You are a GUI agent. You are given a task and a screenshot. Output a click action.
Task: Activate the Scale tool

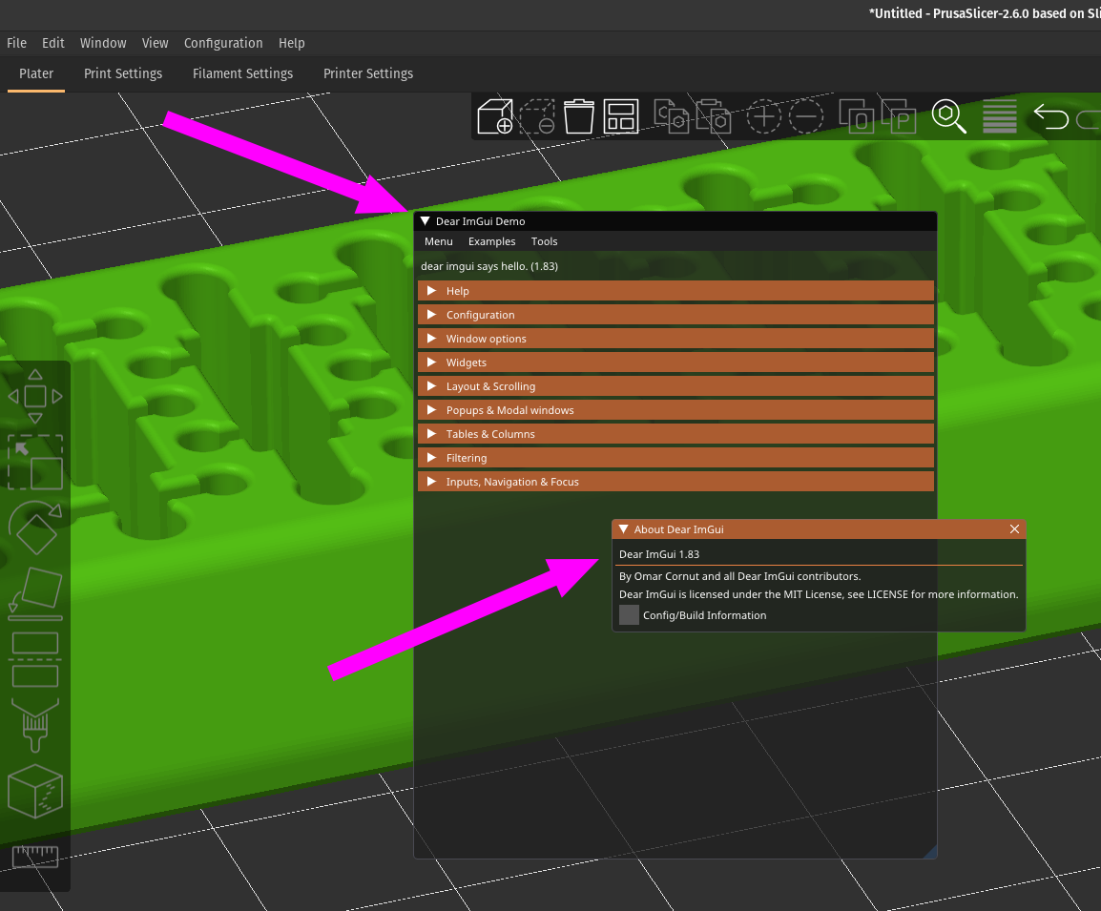35,463
